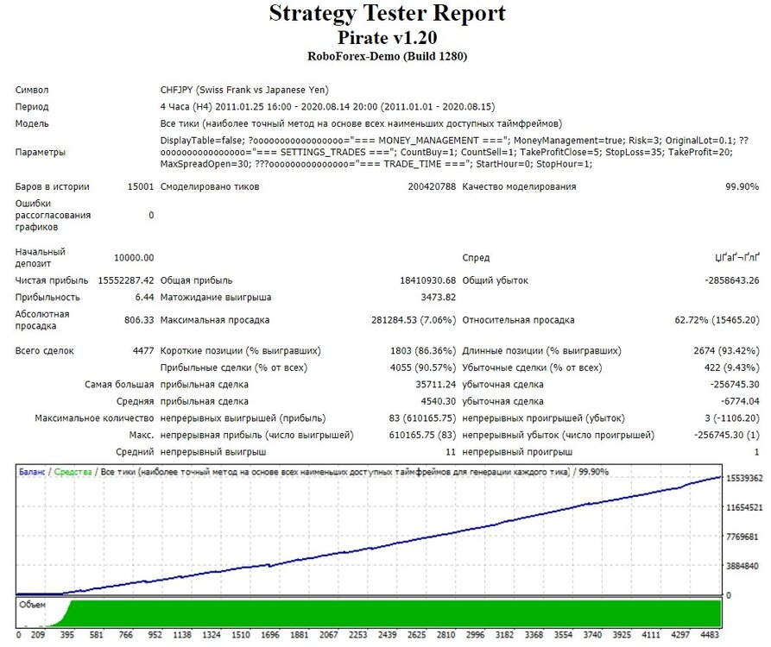The width and height of the screenshot is (771, 647).
Task: Click short positions value 1803 (86.36%)
Action: pyautogui.click(x=423, y=351)
